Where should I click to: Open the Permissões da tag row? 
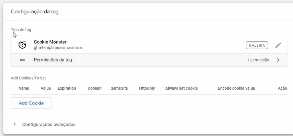[x=53, y=60]
